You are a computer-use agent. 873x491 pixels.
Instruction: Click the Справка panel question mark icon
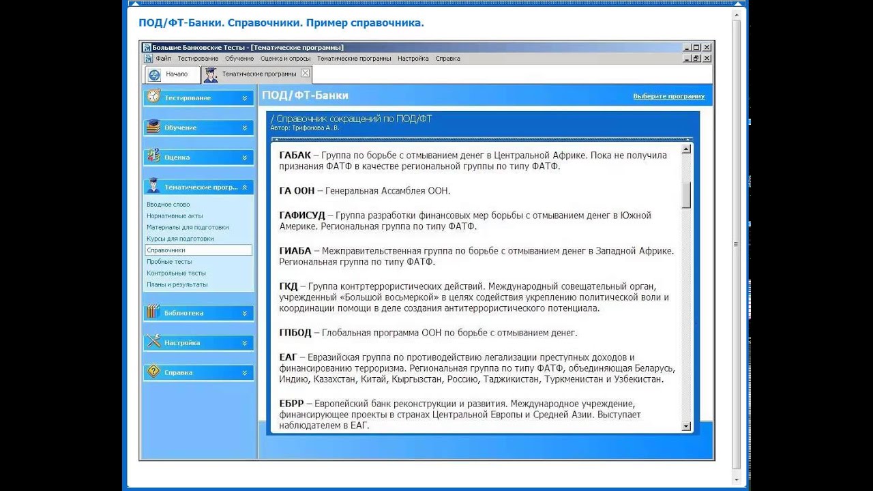153,372
